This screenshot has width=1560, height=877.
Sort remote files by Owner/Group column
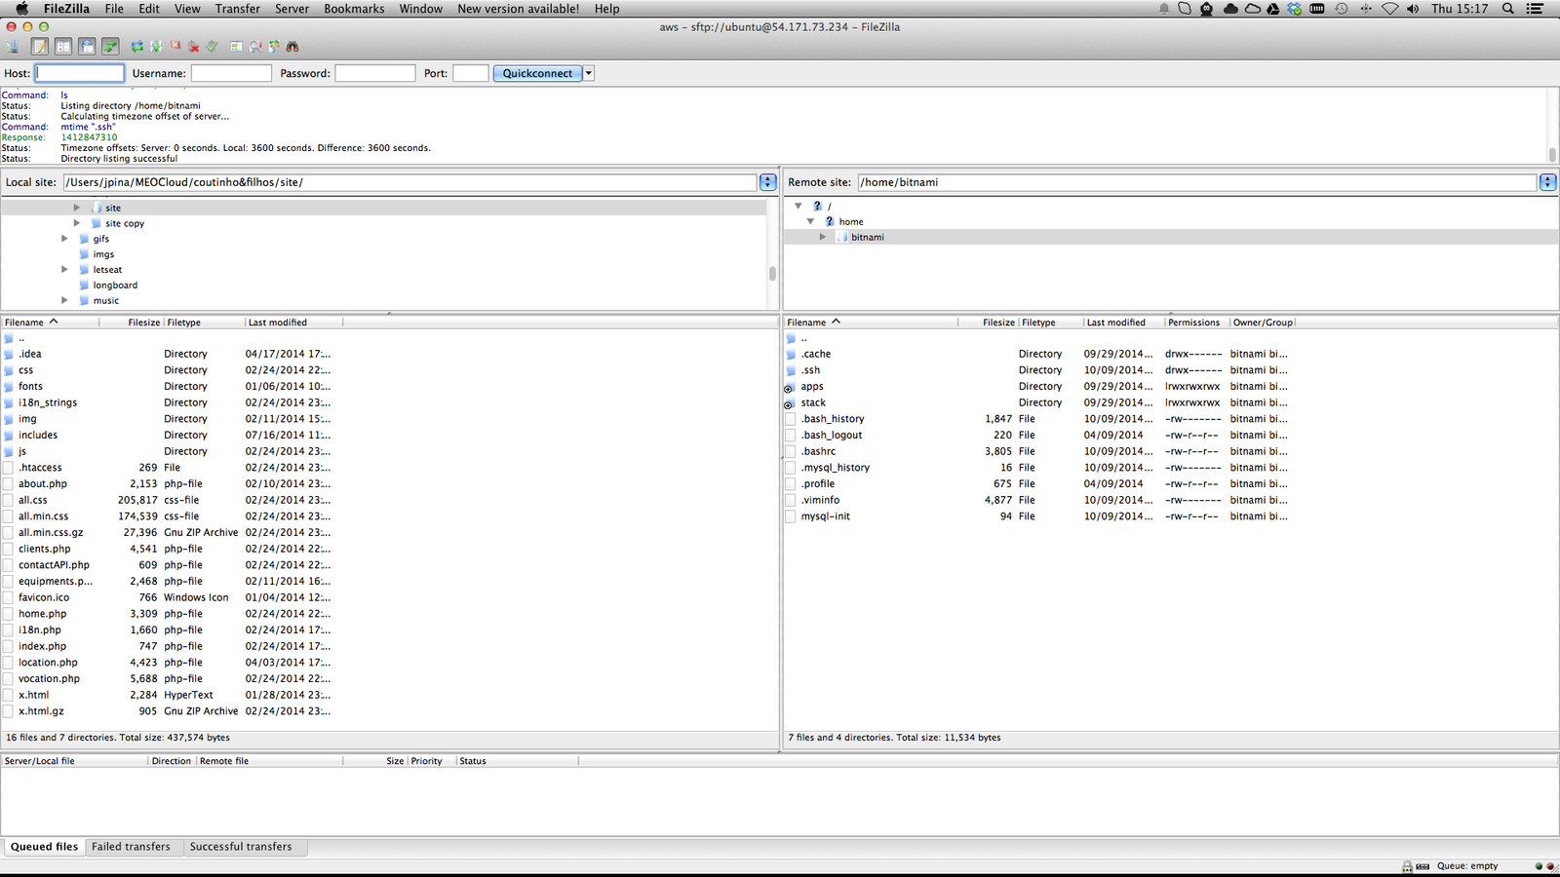click(1263, 323)
